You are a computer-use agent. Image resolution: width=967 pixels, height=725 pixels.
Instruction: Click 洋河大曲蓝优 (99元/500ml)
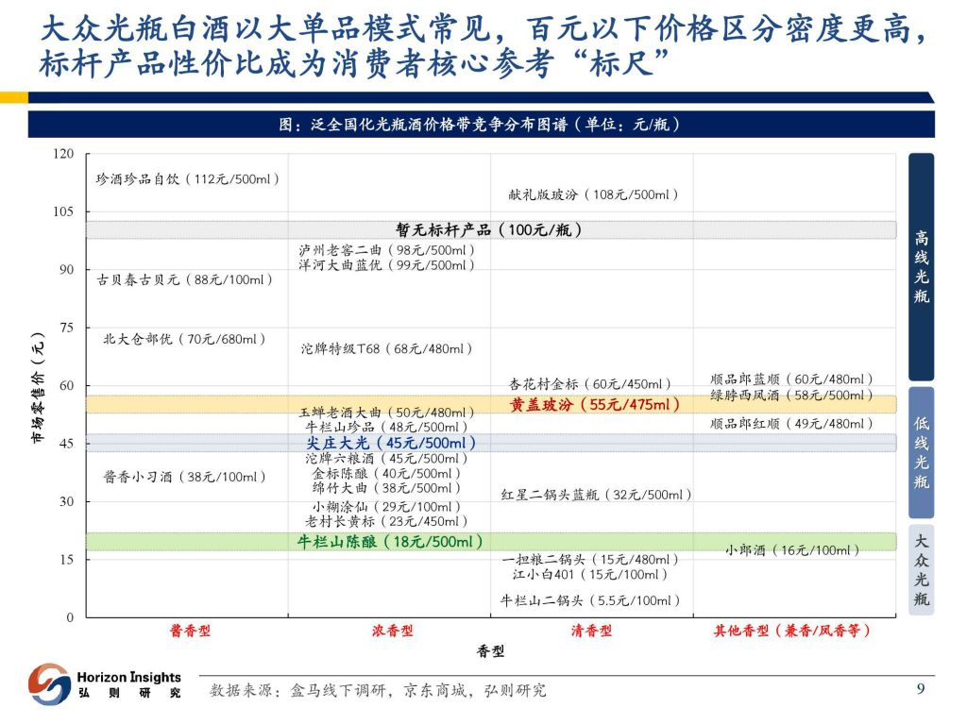tap(386, 265)
